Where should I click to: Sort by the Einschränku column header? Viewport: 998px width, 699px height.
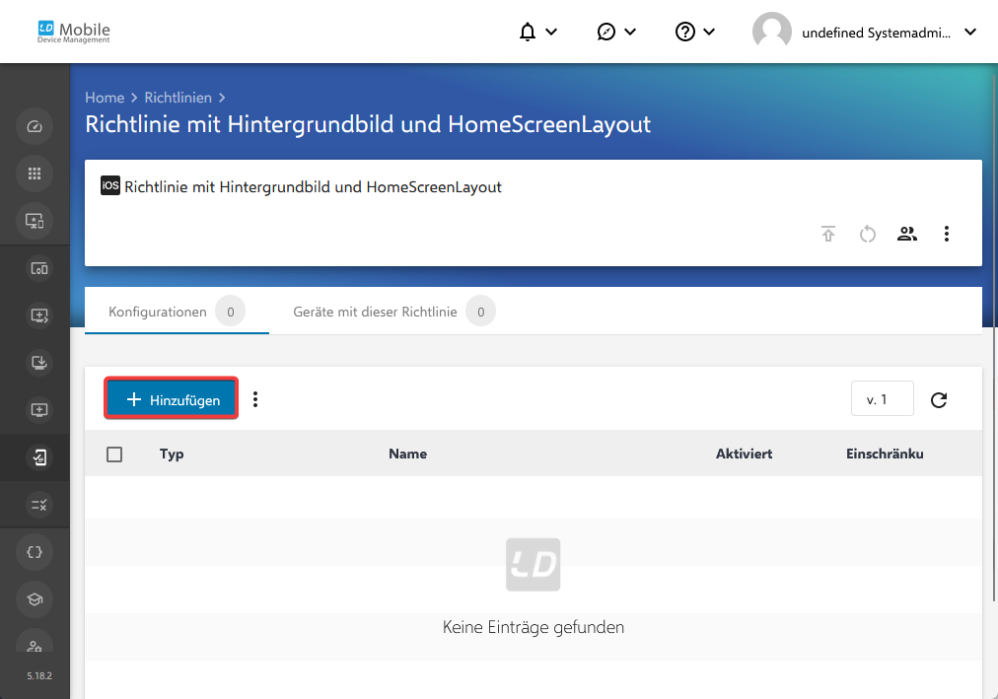[885, 454]
